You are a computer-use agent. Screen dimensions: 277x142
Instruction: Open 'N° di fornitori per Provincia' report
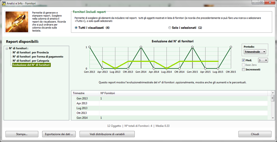point(30,53)
